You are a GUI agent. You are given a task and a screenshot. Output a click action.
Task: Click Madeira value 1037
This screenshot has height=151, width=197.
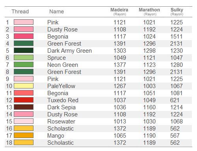[120, 100]
